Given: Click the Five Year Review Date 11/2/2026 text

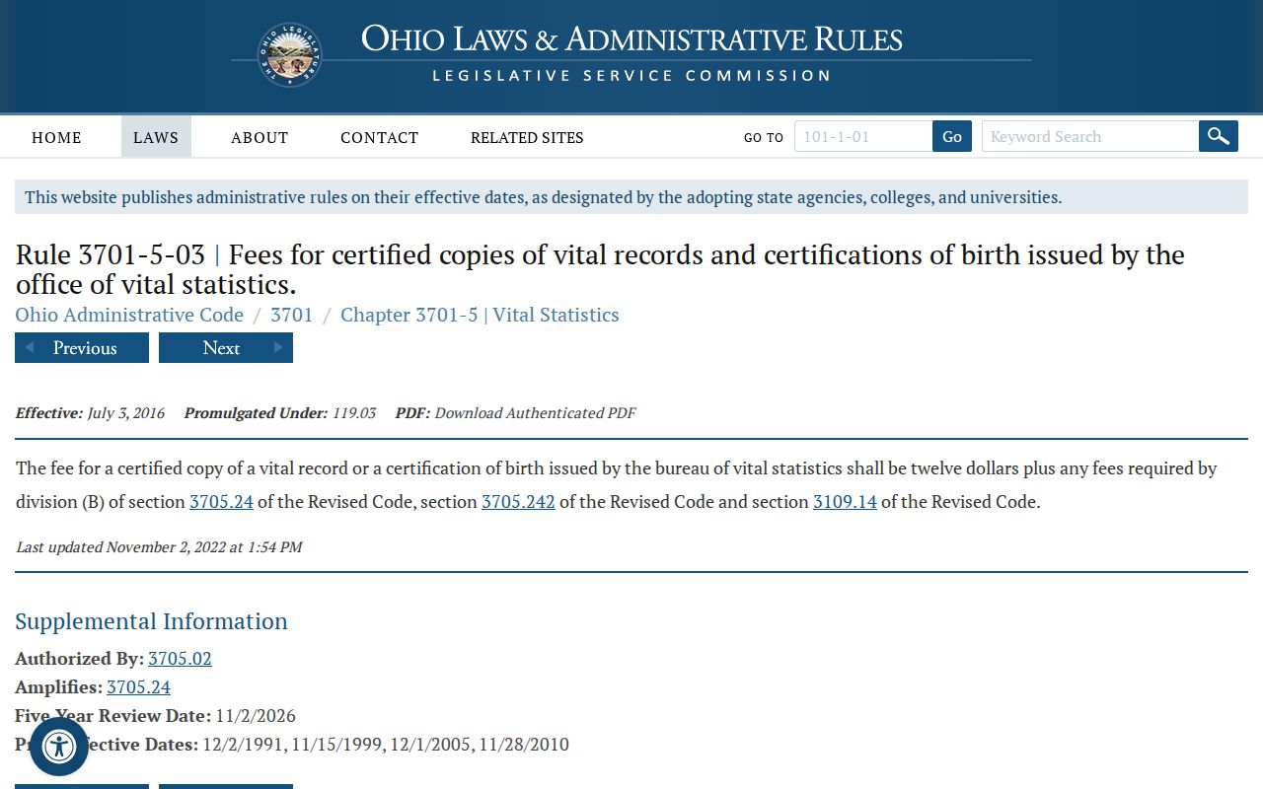Looking at the screenshot, I should [x=155, y=715].
